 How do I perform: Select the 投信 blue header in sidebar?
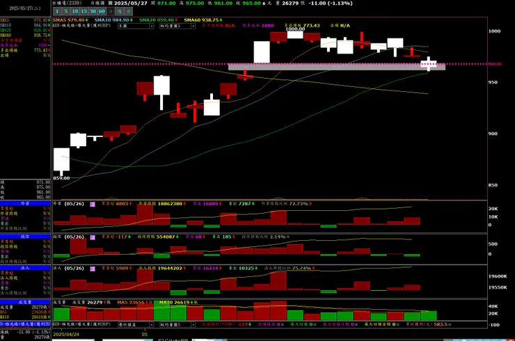coord(25,236)
